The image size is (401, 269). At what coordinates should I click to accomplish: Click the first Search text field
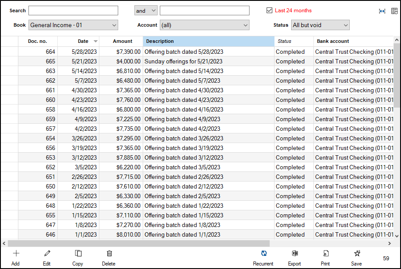pos(73,10)
